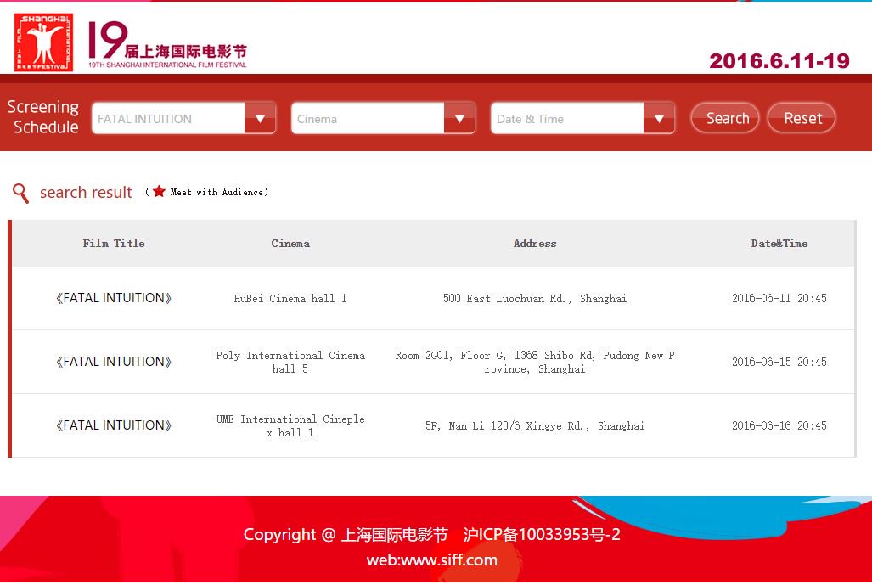Image resolution: width=872 pixels, height=585 pixels.
Task: Click the magnifier icon beside search result
Action: point(20,193)
